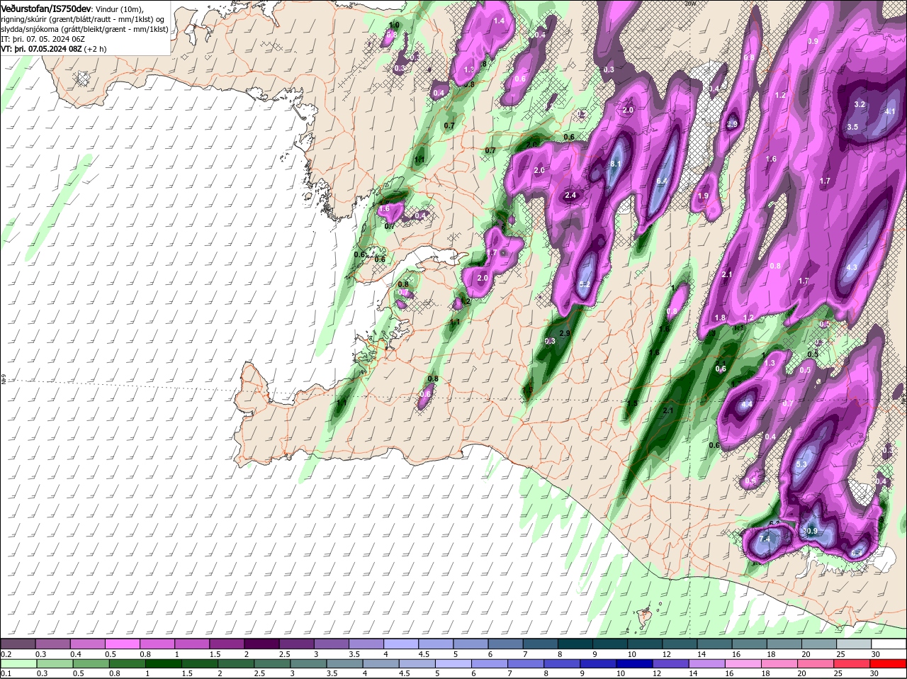
Task: Select the initial time line 'IT: þri. 07. 05. 2024 06Z'
Action: (41, 39)
